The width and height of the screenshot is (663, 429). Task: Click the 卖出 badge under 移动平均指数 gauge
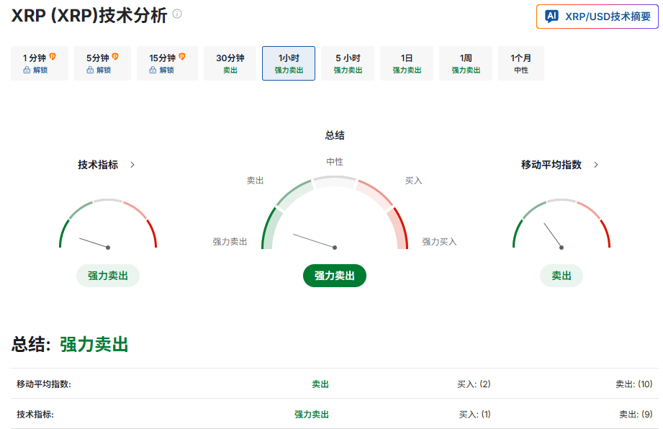tap(561, 276)
